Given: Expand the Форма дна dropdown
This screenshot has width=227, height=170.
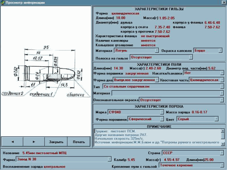Looking at the screenshot, I should coord(157,80).
